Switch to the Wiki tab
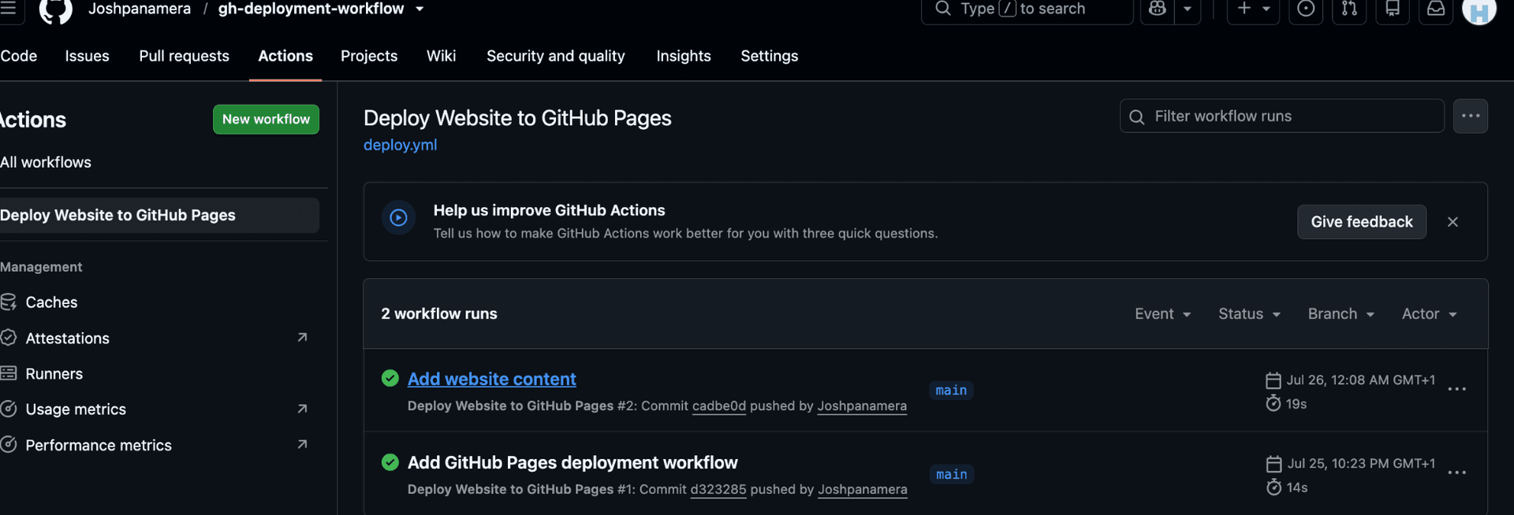1514x515 pixels. point(441,56)
